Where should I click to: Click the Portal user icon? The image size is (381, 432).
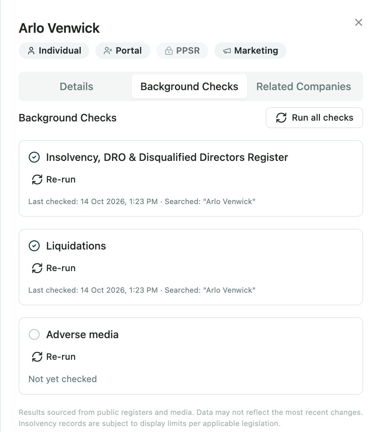tap(108, 51)
